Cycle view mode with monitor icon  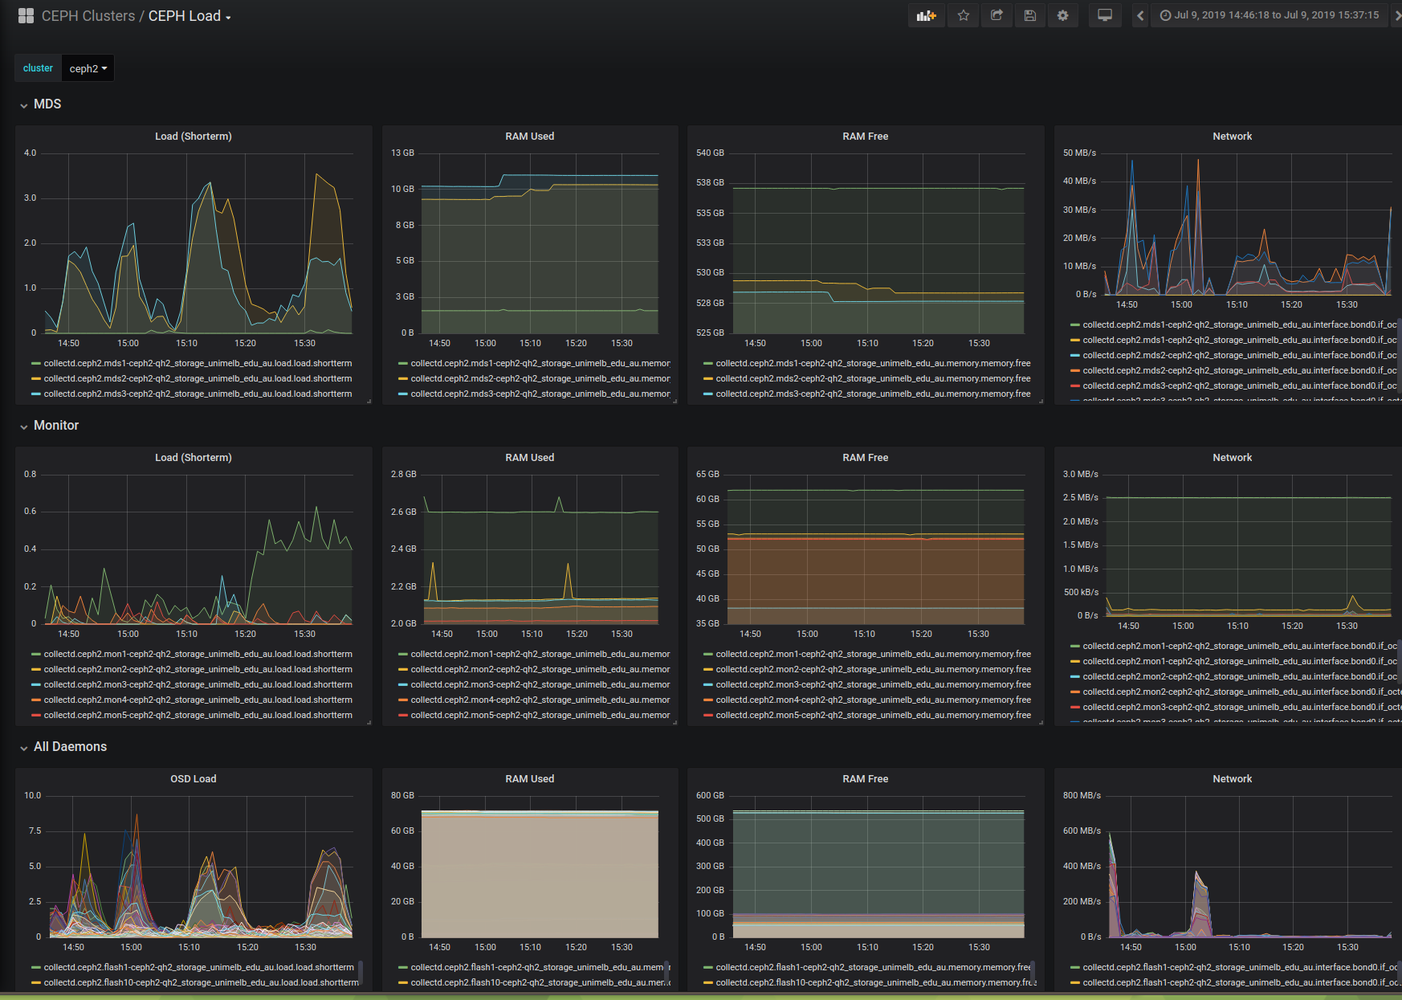tap(1105, 15)
